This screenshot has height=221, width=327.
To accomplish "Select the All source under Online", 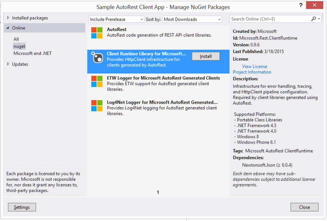I will click(x=16, y=39).
